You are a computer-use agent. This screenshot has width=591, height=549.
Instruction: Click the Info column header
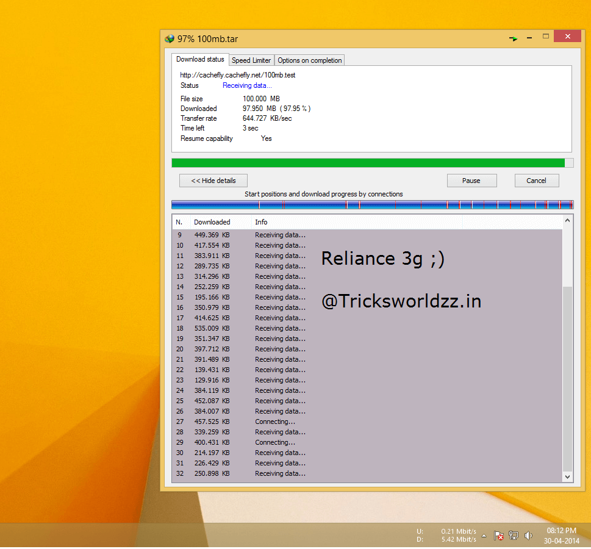tap(357, 222)
